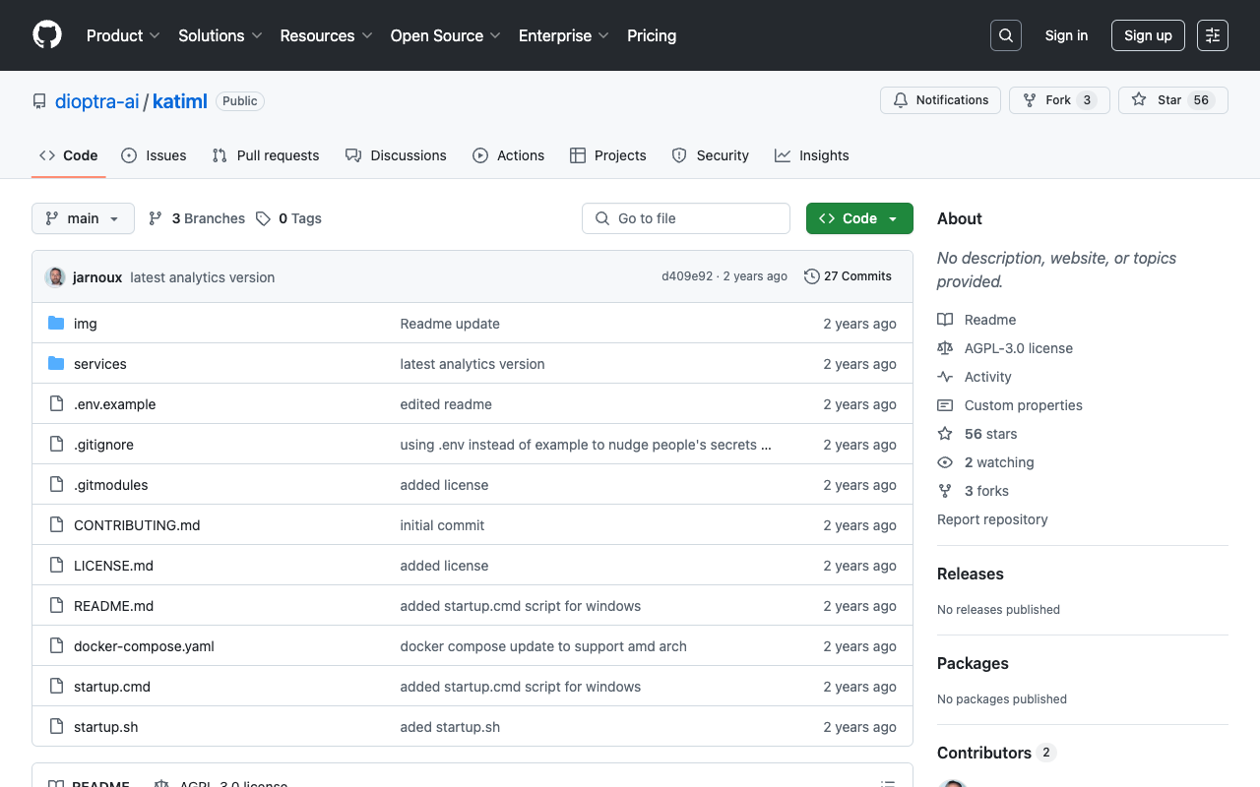
Task: Open the 27 Commits history link
Action: [x=848, y=276]
